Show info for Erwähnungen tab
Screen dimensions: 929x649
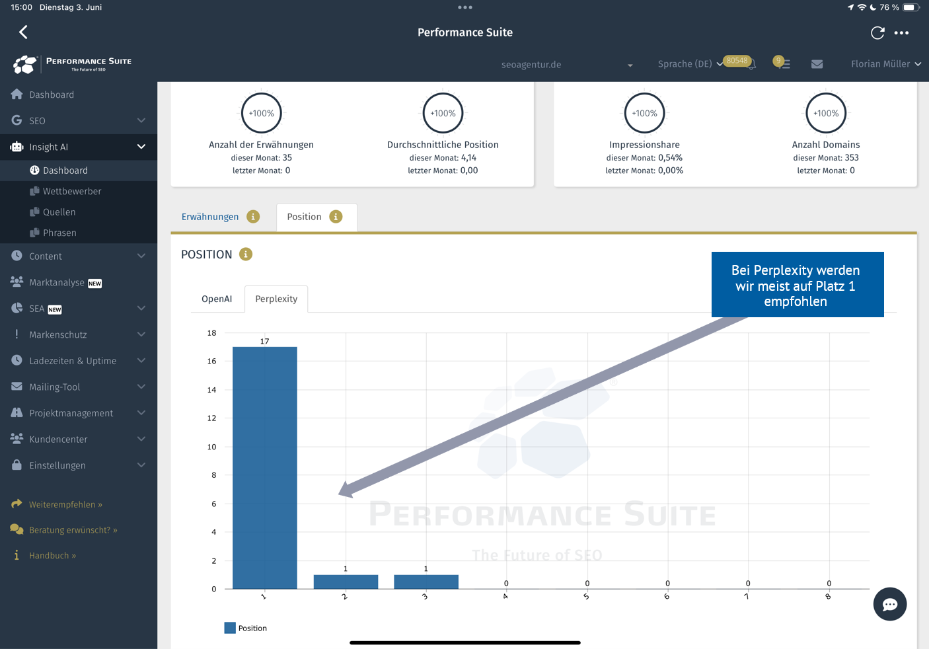[x=253, y=217]
